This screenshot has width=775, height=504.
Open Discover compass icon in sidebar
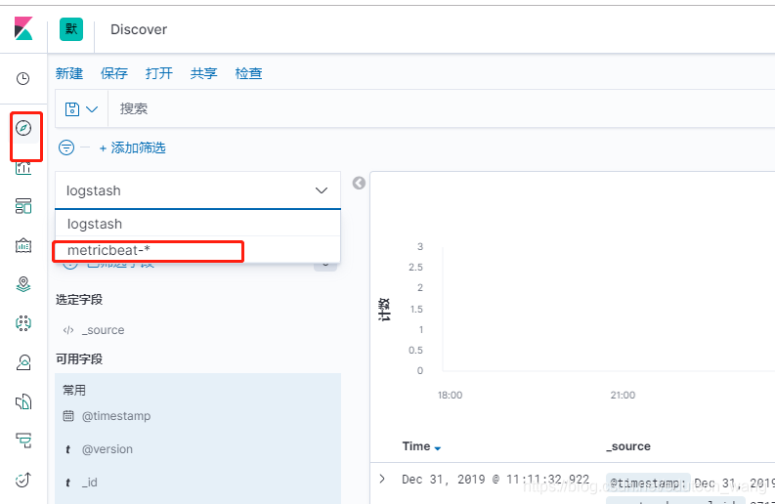(x=23, y=128)
